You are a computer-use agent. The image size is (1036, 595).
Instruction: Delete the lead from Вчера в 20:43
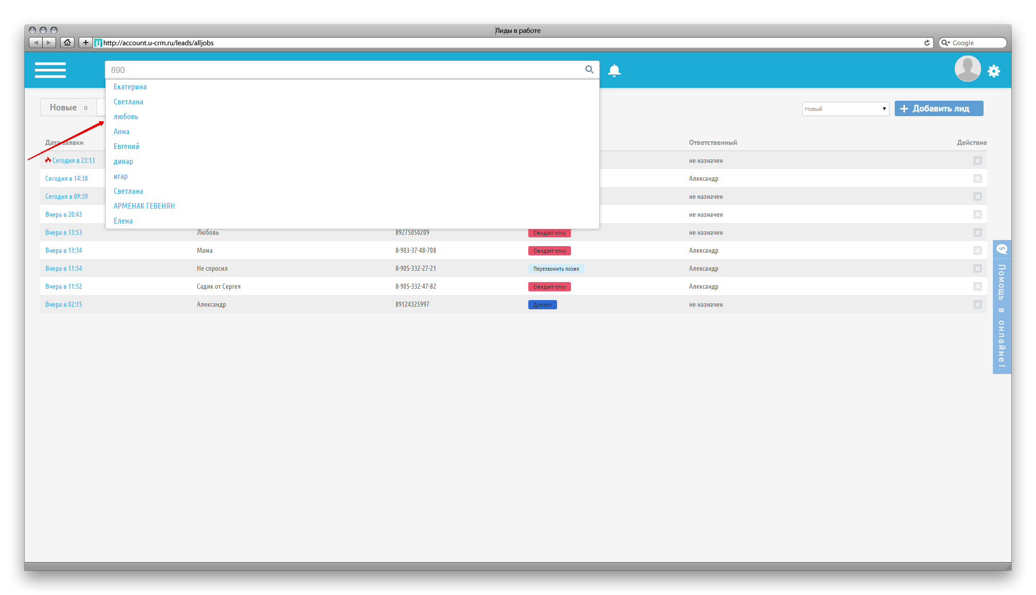(x=977, y=215)
